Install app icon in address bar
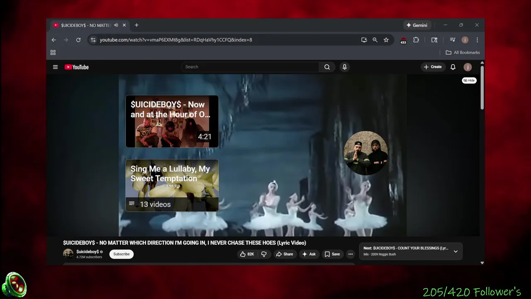This screenshot has width=531, height=299. [x=364, y=40]
